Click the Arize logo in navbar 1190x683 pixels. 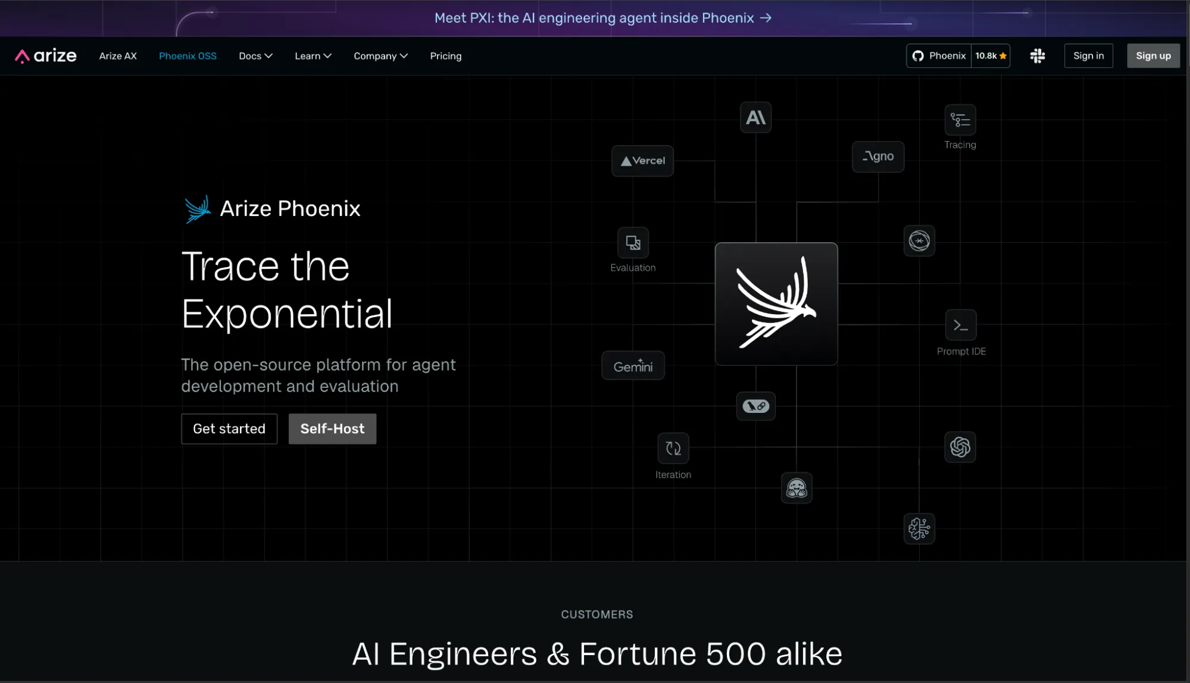46,56
